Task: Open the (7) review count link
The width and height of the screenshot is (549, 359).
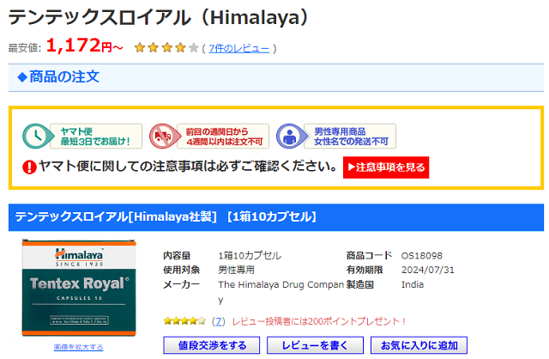Action: 219,321
